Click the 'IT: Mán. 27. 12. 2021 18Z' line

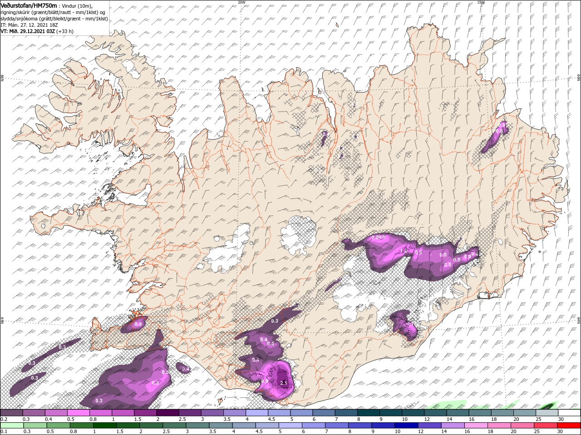pos(29,25)
